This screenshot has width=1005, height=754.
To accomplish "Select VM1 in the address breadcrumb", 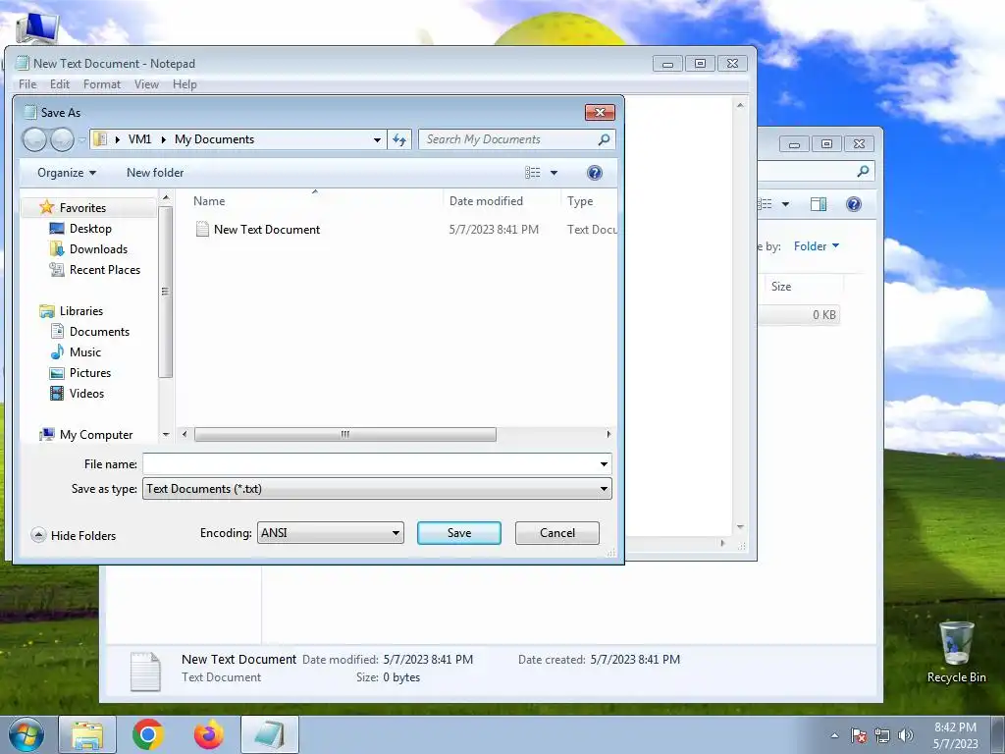I will coord(139,139).
